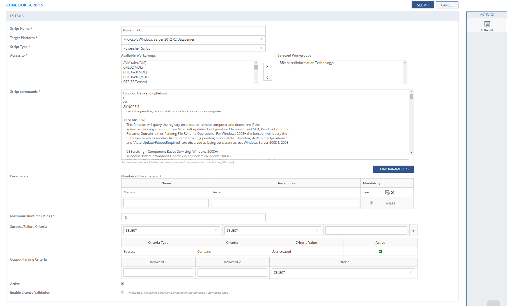Screen dimensions: 507x306
Task: Click the Maximum Runtime input field
Action: click(x=193, y=217)
